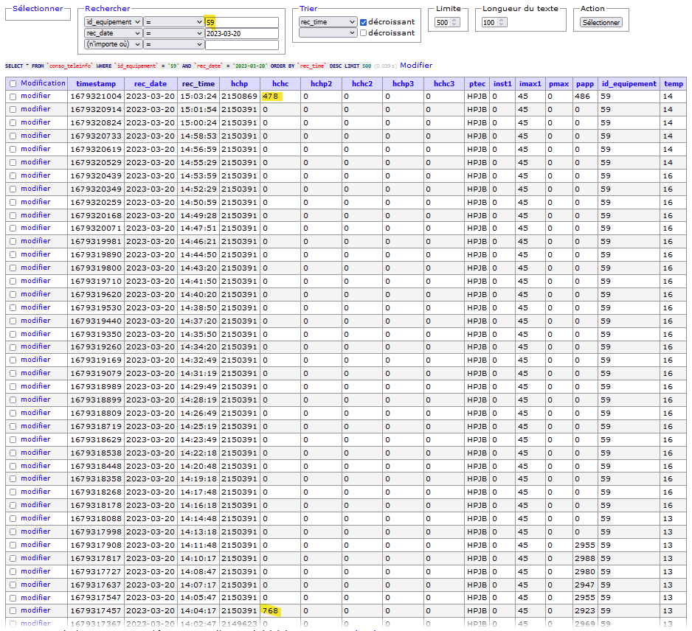The width and height of the screenshot is (692, 631).
Task: Sort by the hchp column header
Action: pyautogui.click(x=239, y=84)
